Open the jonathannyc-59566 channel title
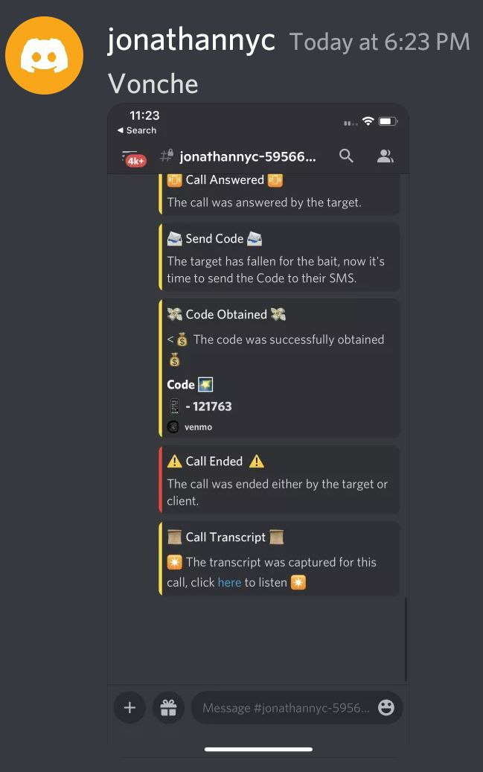The height and width of the screenshot is (772, 483). (x=248, y=156)
